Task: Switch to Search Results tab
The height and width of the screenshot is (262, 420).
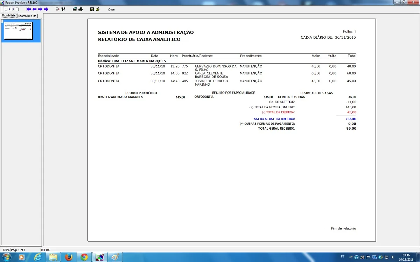Action: click(27, 16)
